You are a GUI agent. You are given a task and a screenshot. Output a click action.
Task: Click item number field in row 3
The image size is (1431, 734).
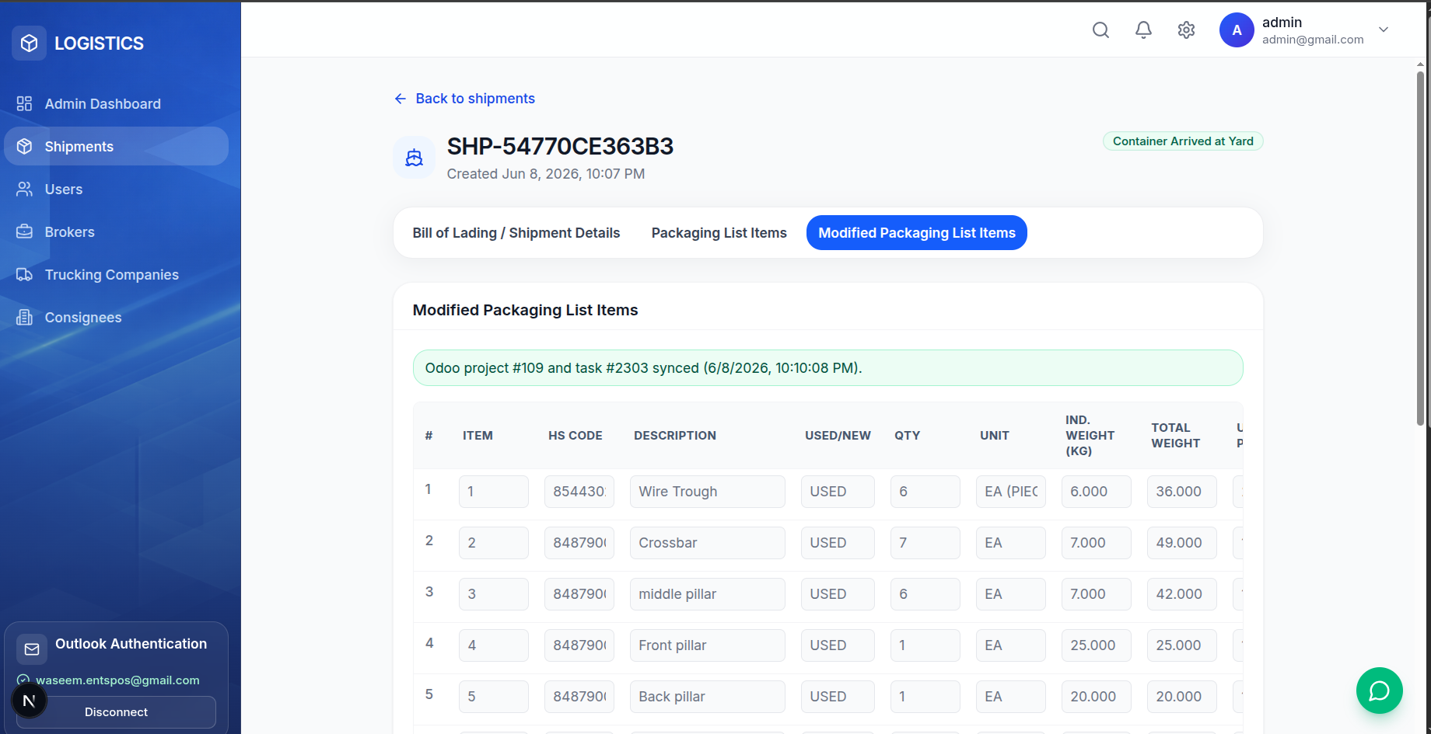tap(494, 594)
